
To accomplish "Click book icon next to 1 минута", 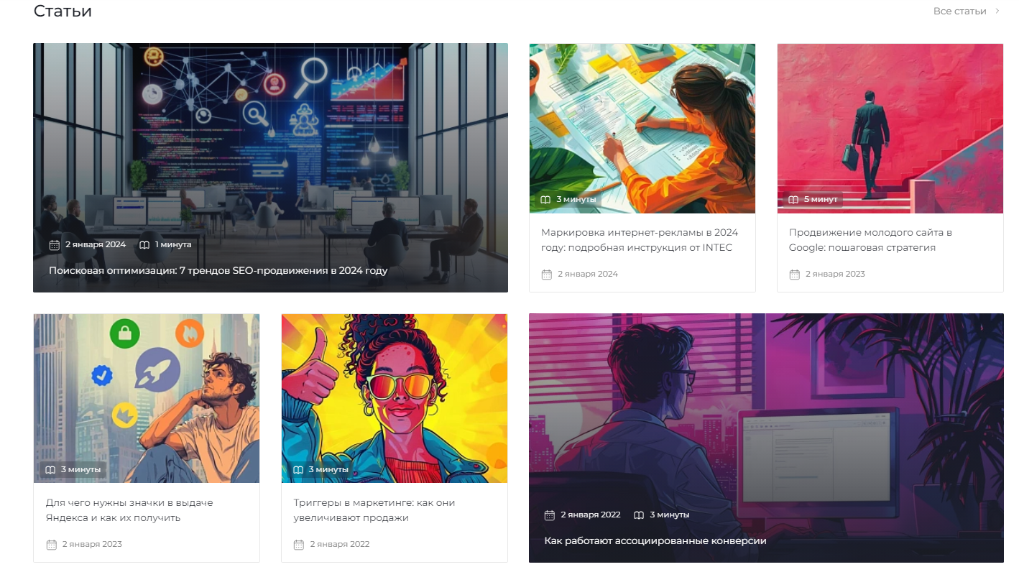I will point(144,245).
